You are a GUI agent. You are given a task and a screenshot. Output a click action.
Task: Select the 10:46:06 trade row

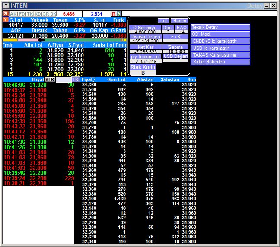39,85
